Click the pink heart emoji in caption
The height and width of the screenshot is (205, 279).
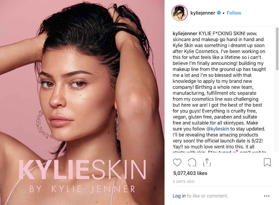tap(235, 151)
